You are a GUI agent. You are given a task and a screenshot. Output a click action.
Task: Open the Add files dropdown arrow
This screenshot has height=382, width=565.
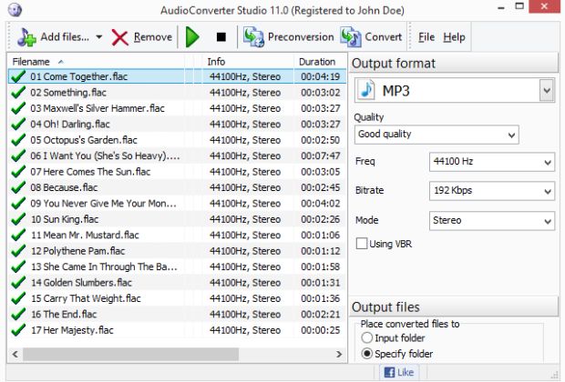tap(97, 37)
